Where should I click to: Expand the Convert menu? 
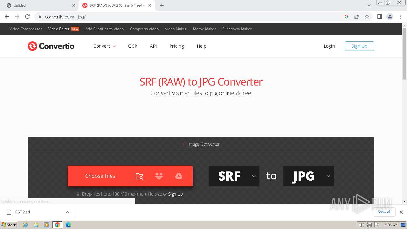105,46
